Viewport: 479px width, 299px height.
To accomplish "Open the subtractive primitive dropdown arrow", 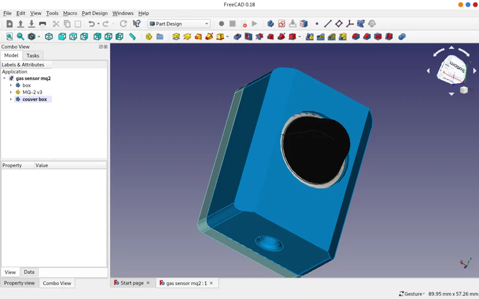I will [x=300, y=37].
